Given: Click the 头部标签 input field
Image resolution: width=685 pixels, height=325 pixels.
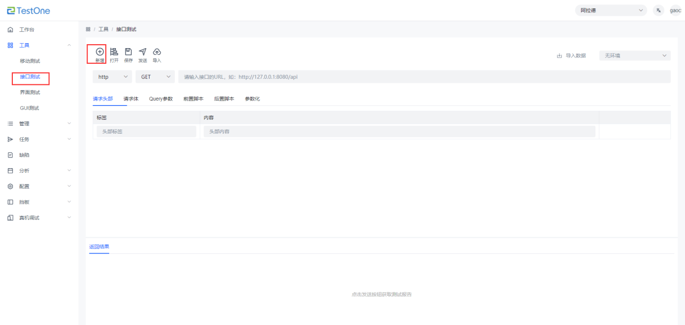Looking at the screenshot, I should click(x=146, y=131).
